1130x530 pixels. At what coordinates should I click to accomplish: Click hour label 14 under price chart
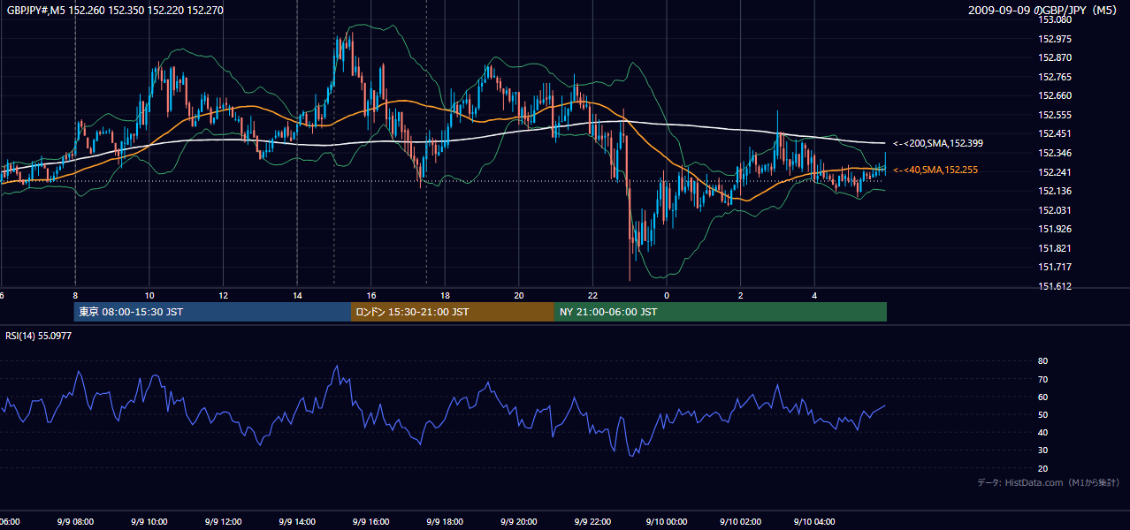(297, 295)
